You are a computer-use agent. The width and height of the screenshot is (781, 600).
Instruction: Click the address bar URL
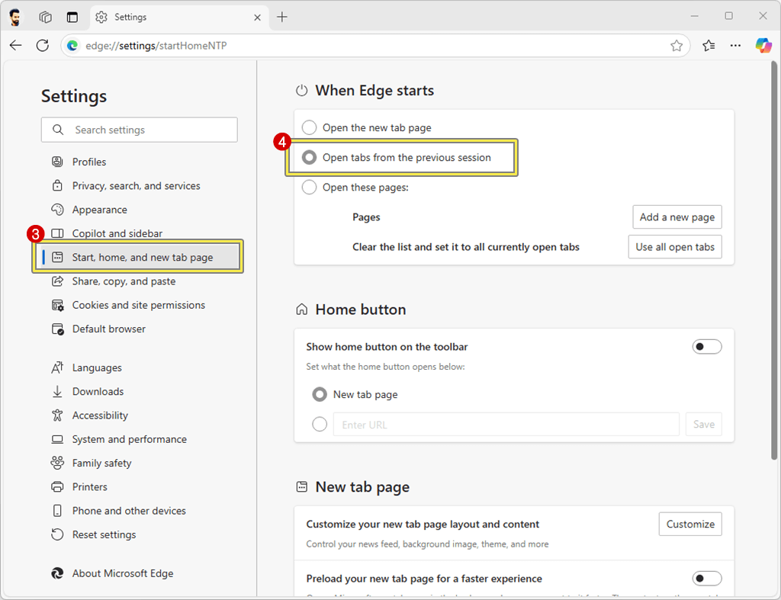(x=156, y=46)
